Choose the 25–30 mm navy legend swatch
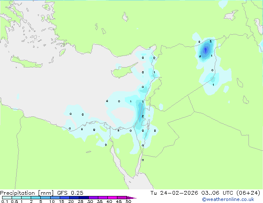The height and width of the screenshot is (203, 263). [x=84, y=198]
